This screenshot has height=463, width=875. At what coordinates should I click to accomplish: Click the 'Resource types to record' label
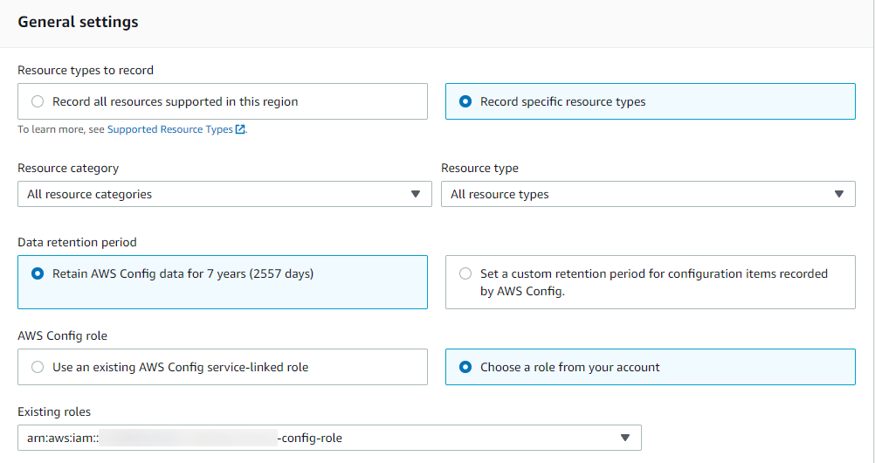(x=86, y=70)
